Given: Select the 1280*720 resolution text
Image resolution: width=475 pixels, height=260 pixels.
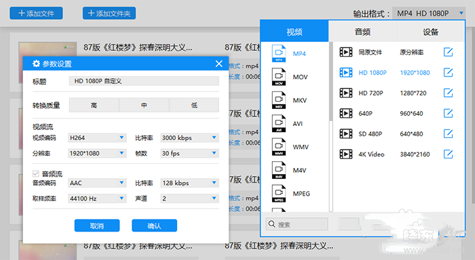Looking at the screenshot, I should (413, 93).
